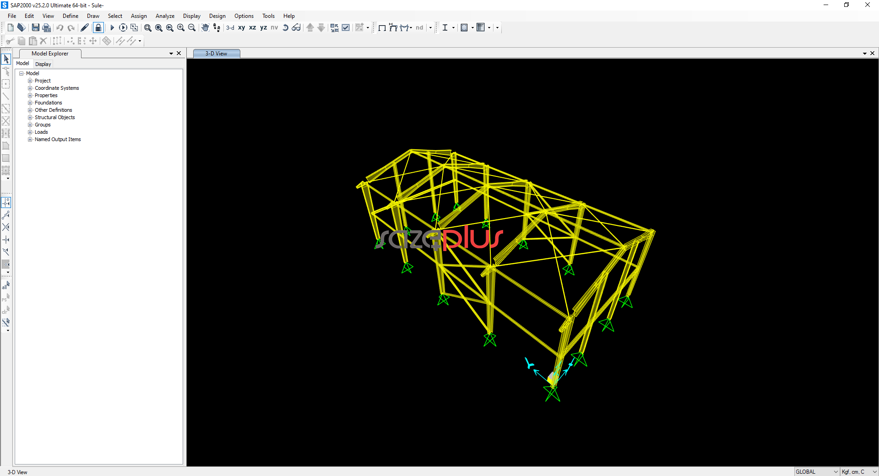Click the Show Undeformed Shape icon
Screen dimensions: 879x476
pyautogui.click(x=382, y=27)
